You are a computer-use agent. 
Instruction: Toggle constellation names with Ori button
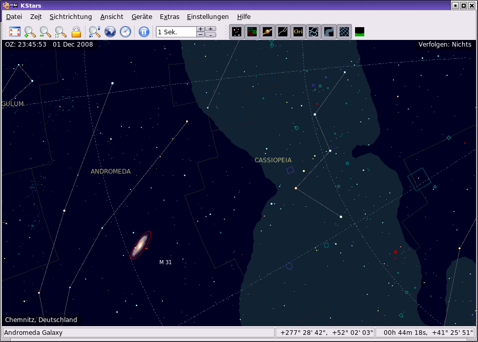298,32
